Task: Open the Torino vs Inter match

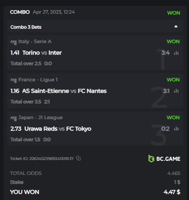Action: click(x=42, y=53)
